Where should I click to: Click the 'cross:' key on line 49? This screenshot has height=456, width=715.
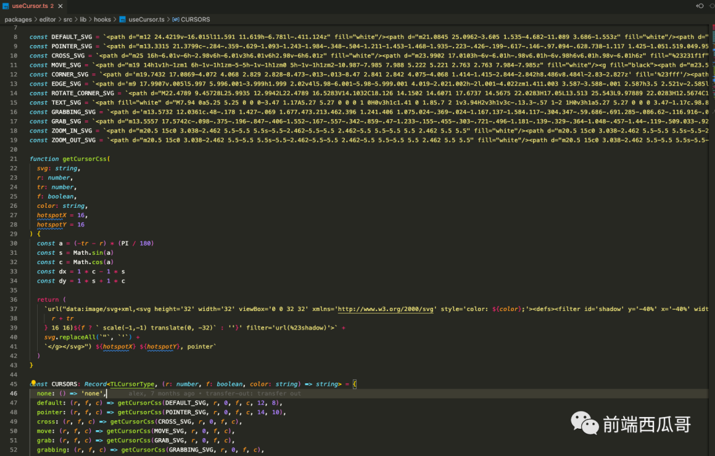tap(48, 422)
